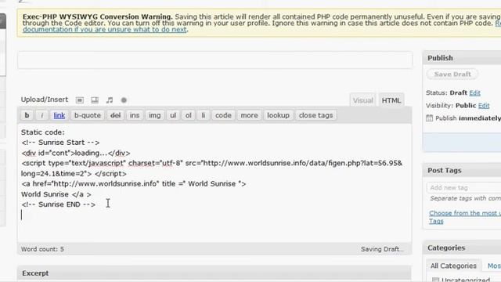The image size is (501, 282).
Task: Open documentation link in the Exec-PHP warning
Action: click(x=104, y=30)
